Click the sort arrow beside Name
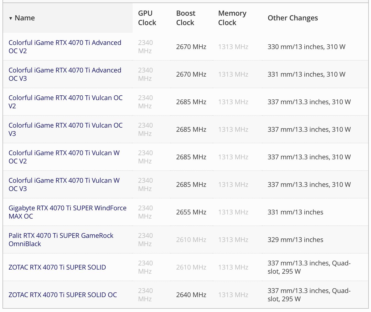Image resolution: width=371 pixels, height=312 pixels. pyautogui.click(x=11, y=18)
